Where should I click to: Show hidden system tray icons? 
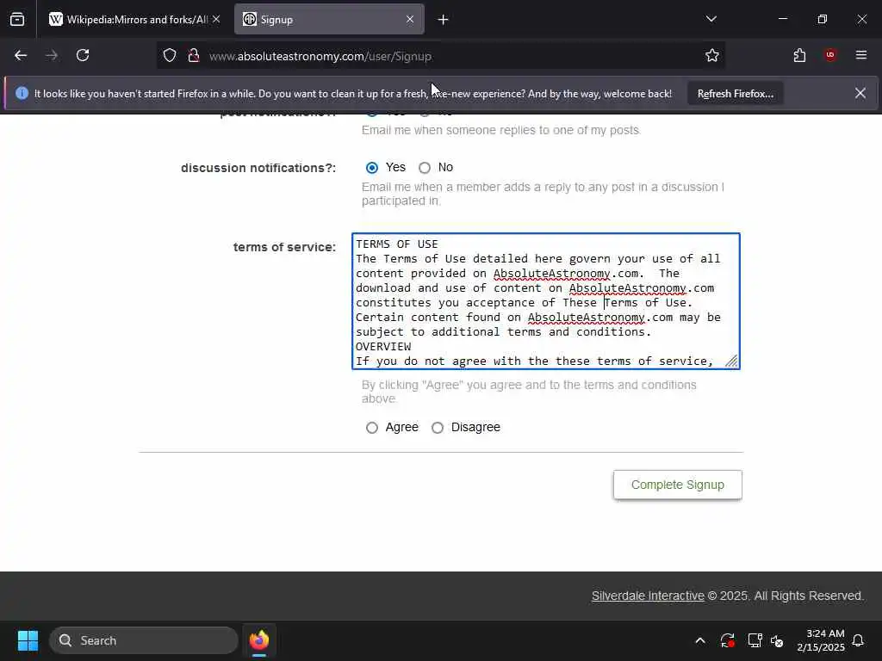[700, 640]
